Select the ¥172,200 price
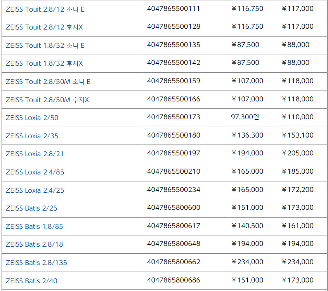Screen dimensions: 328x291 297,190
